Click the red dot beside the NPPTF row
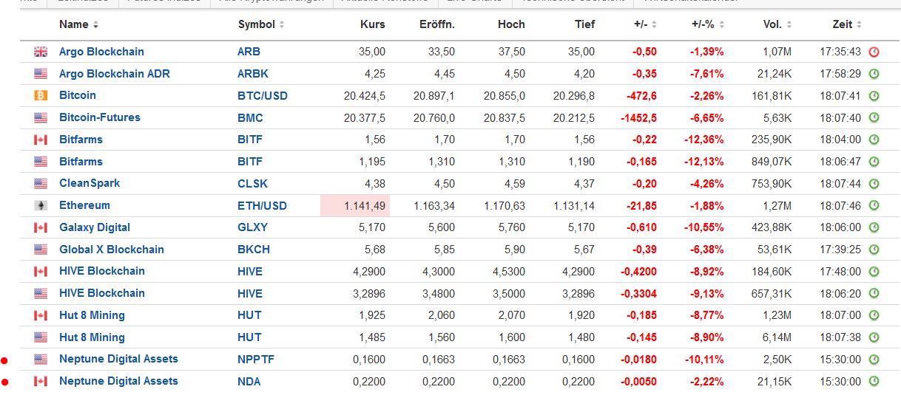Image resolution: width=901 pixels, height=395 pixels. click(4, 360)
